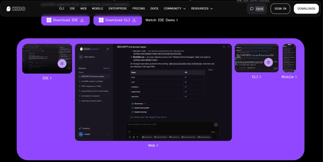Open PR #1 link in handlers row
323x162 pixels.
point(186,87)
